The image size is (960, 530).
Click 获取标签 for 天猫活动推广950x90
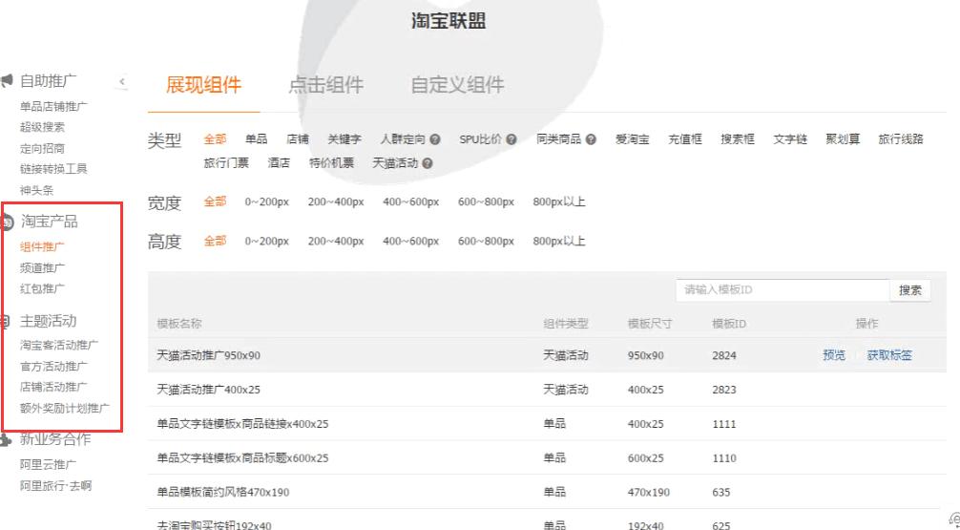point(889,355)
